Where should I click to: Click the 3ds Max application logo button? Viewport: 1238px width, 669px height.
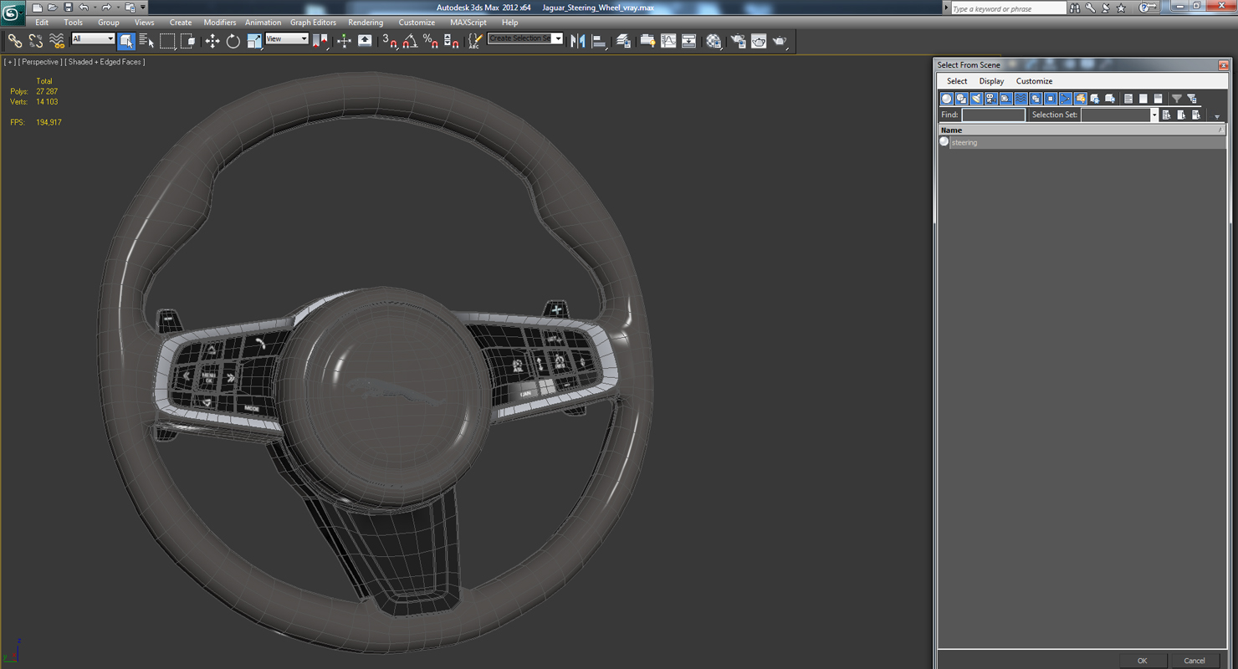point(13,12)
